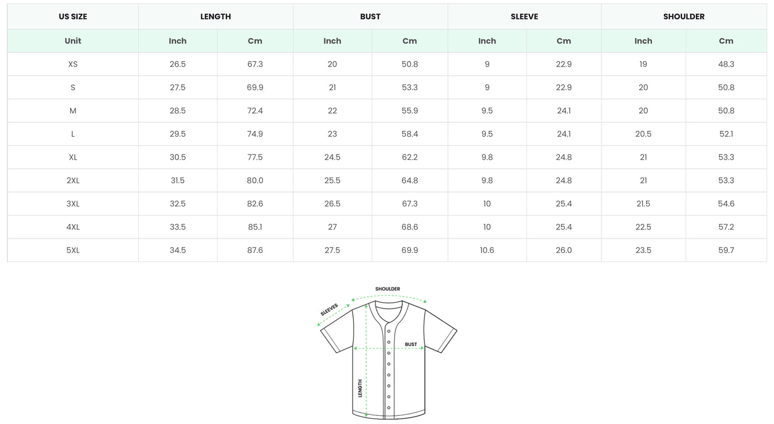Click the 5XL shoulder value 59.7
This screenshot has width=774, height=424.
726,250
